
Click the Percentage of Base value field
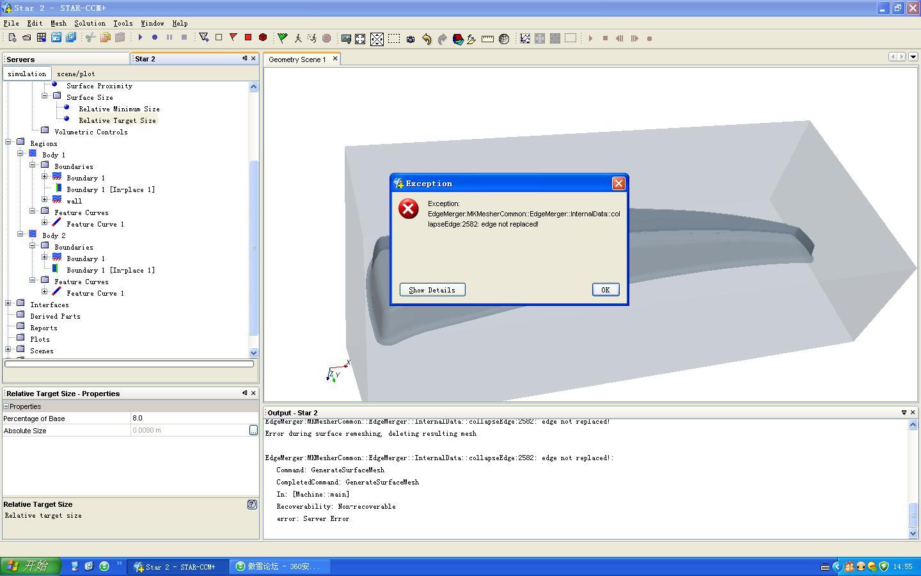tap(192, 419)
